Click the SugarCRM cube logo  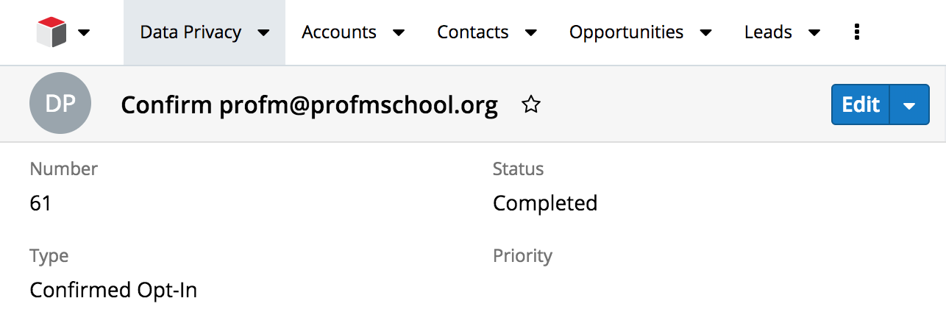tap(51, 32)
